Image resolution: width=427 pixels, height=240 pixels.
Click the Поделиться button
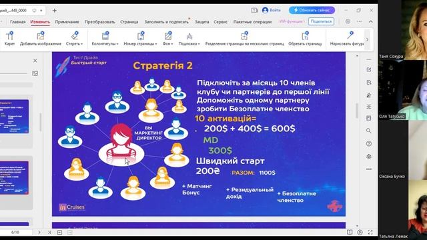point(321,21)
